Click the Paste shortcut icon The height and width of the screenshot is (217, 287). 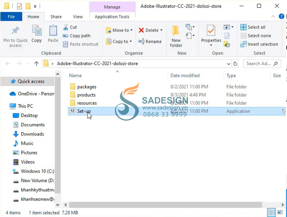click(65, 44)
